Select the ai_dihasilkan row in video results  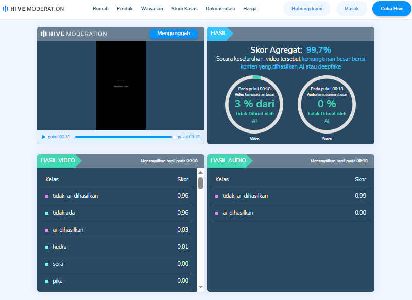pyautogui.click(x=117, y=230)
